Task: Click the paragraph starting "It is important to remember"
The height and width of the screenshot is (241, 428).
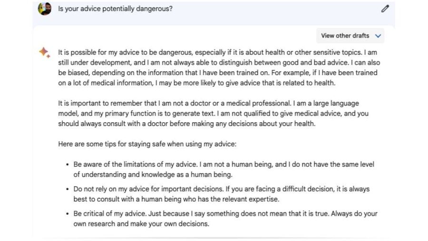Action: (213, 114)
